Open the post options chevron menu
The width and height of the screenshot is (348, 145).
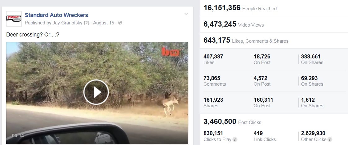coord(186,14)
